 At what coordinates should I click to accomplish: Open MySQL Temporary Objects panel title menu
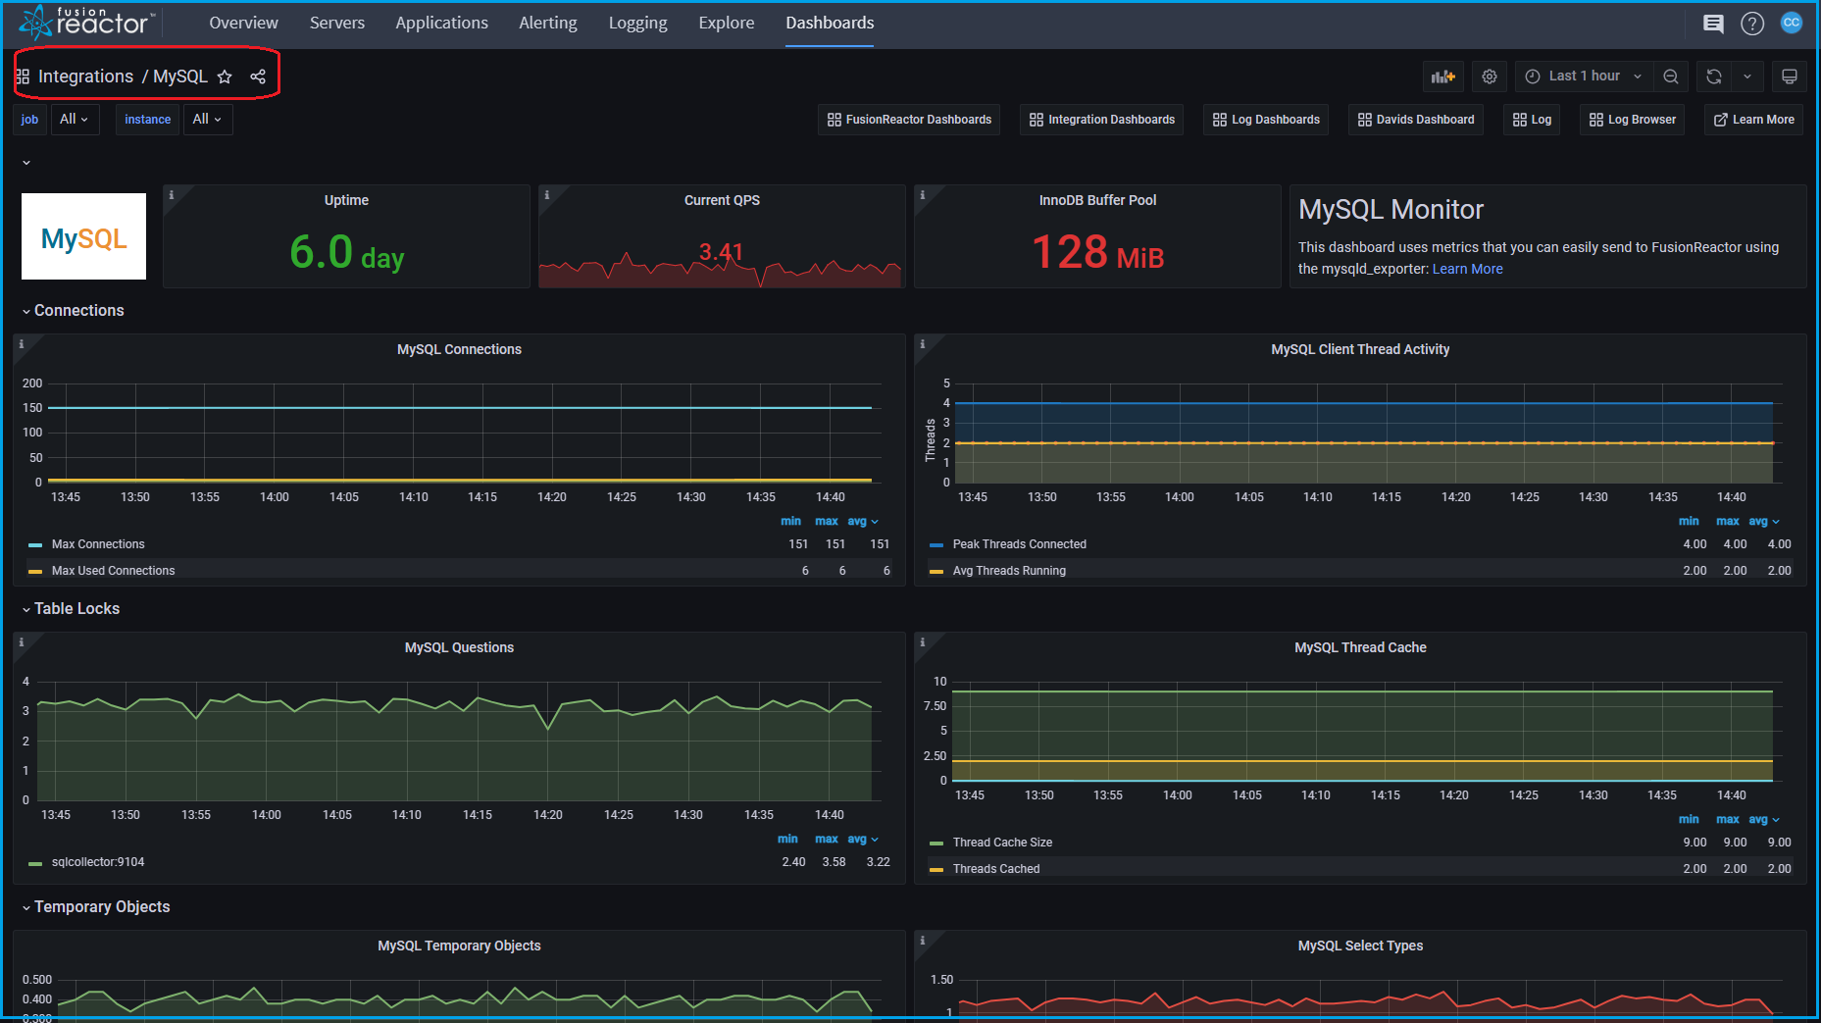[459, 946]
